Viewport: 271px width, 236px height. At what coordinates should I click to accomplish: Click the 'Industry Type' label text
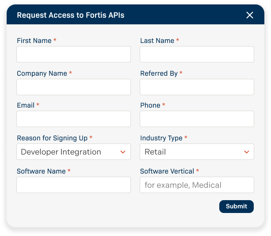tap(161, 138)
